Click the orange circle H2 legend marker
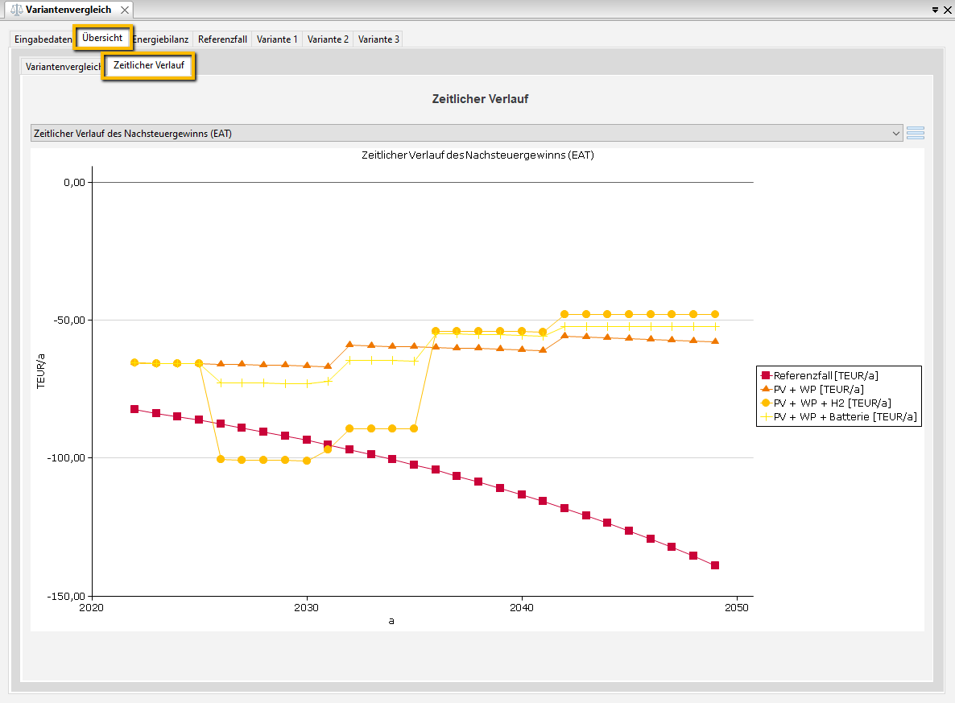Screen dimensions: 955x703 (x=767, y=403)
